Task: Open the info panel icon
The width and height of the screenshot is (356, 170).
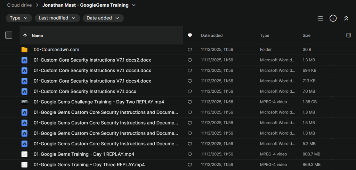Action: (333, 18)
